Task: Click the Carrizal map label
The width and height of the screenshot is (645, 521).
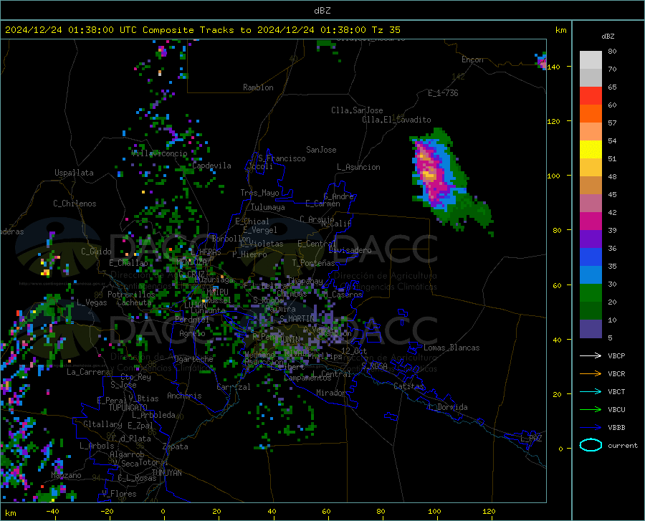Action: click(234, 387)
